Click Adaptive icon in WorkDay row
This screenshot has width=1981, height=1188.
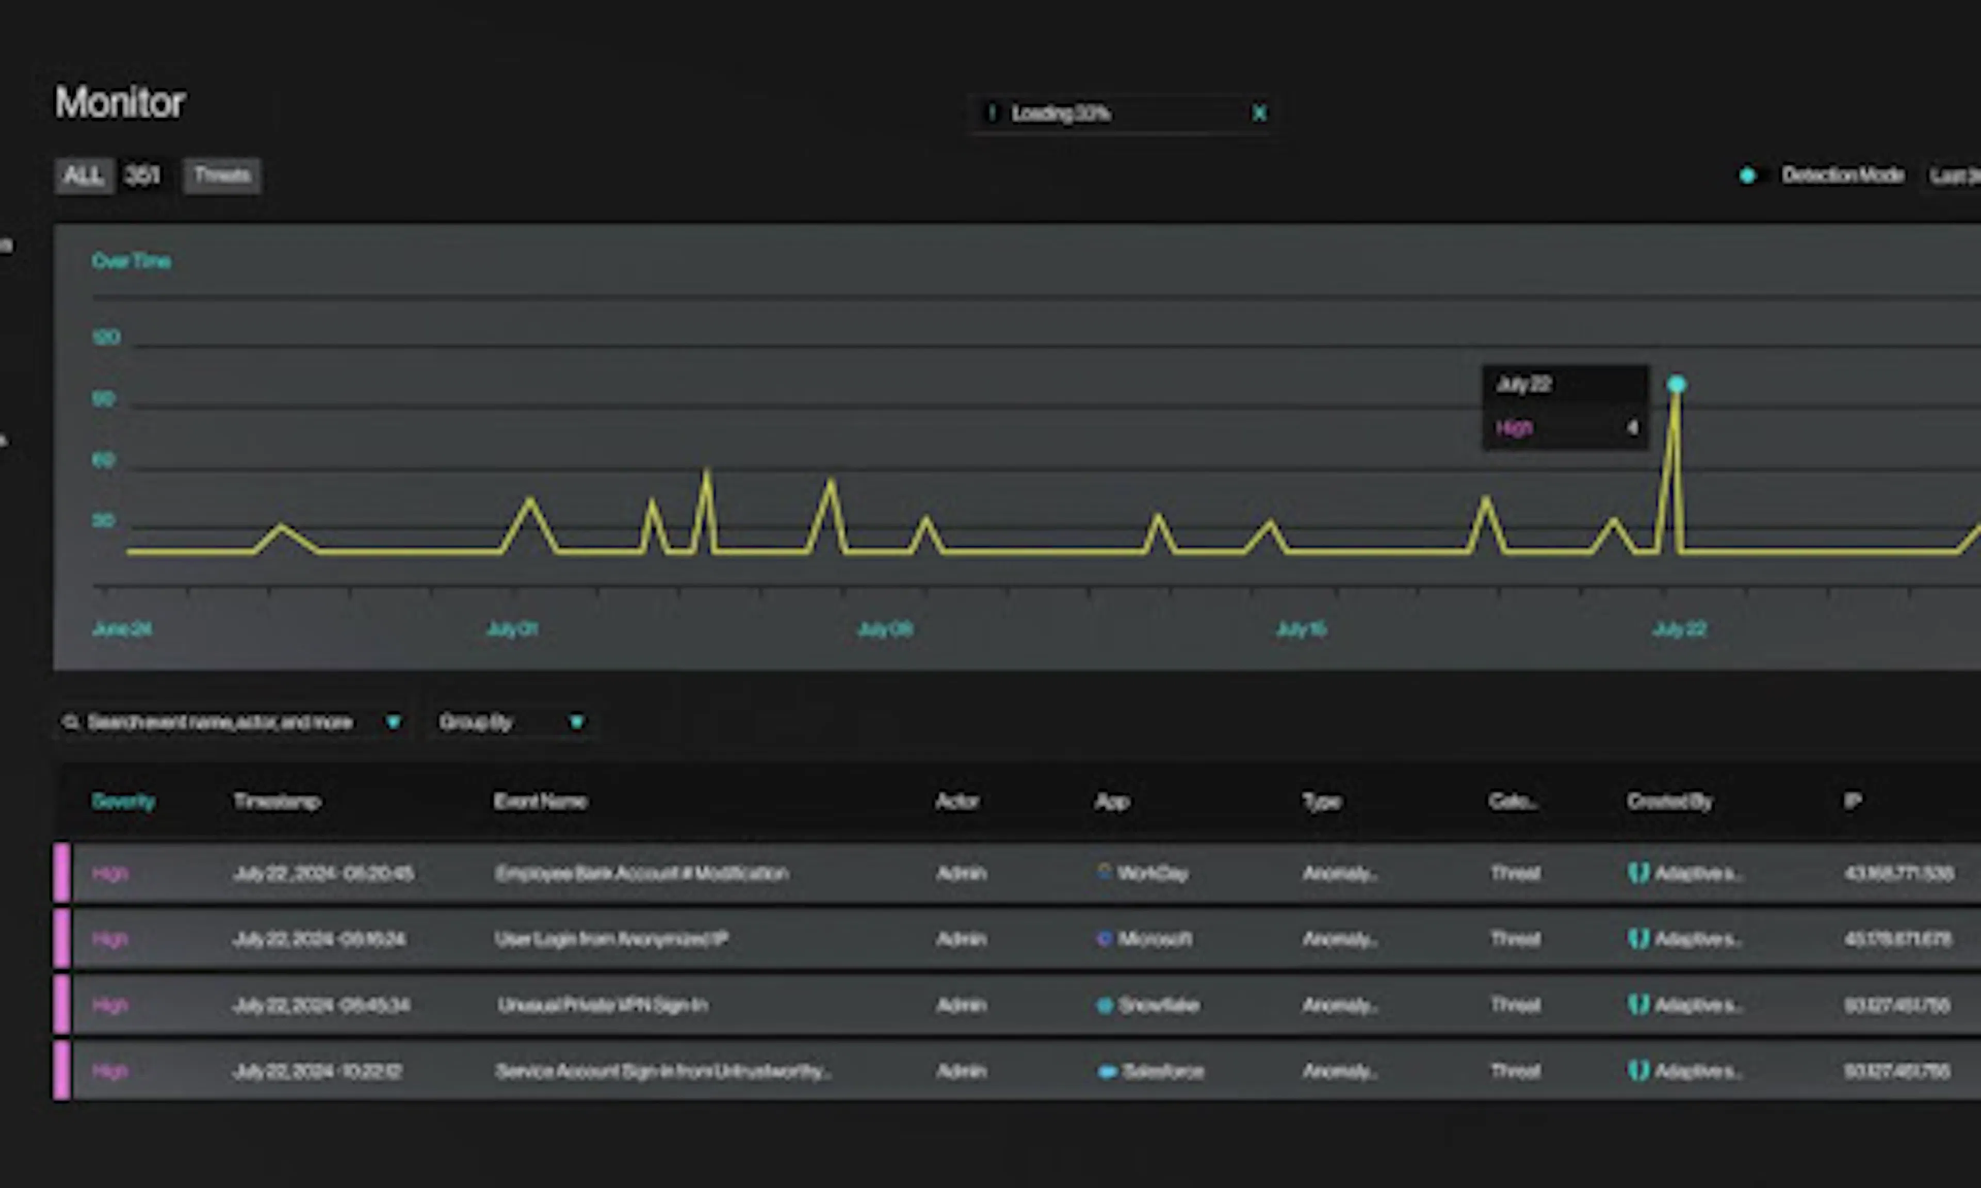click(1638, 873)
